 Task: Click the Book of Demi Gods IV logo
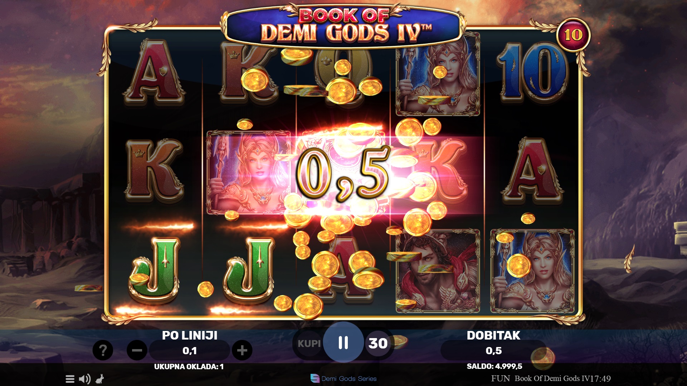tap(343, 26)
